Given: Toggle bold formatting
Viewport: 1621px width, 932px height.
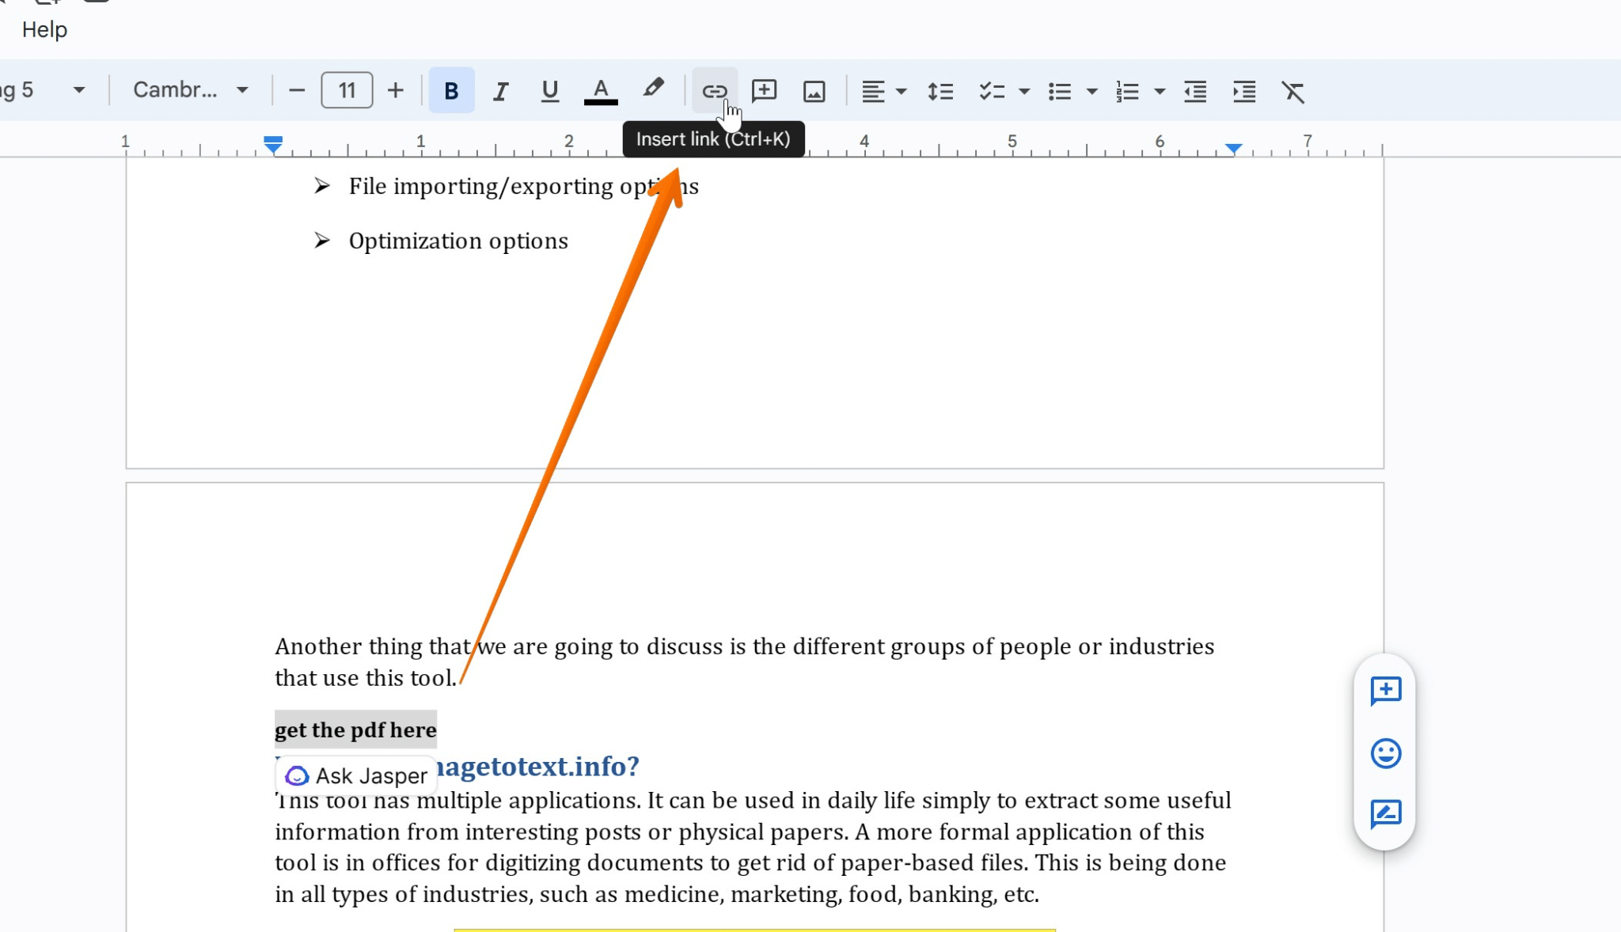Looking at the screenshot, I should point(450,90).
